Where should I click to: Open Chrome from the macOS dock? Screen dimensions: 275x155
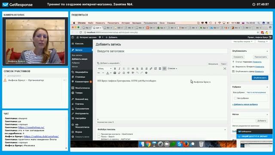tap(148, 144)
